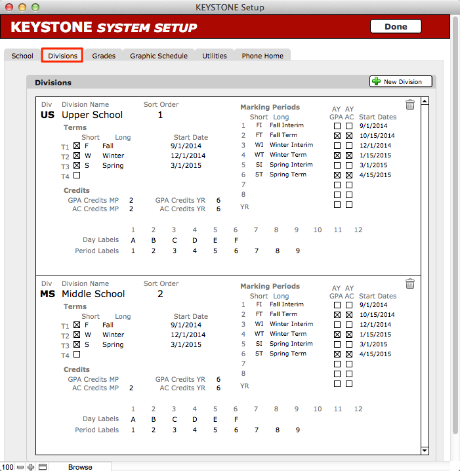The image size is (460, 471).
Task: Select the Phone Home tab
Action: (x=262, y=56)
